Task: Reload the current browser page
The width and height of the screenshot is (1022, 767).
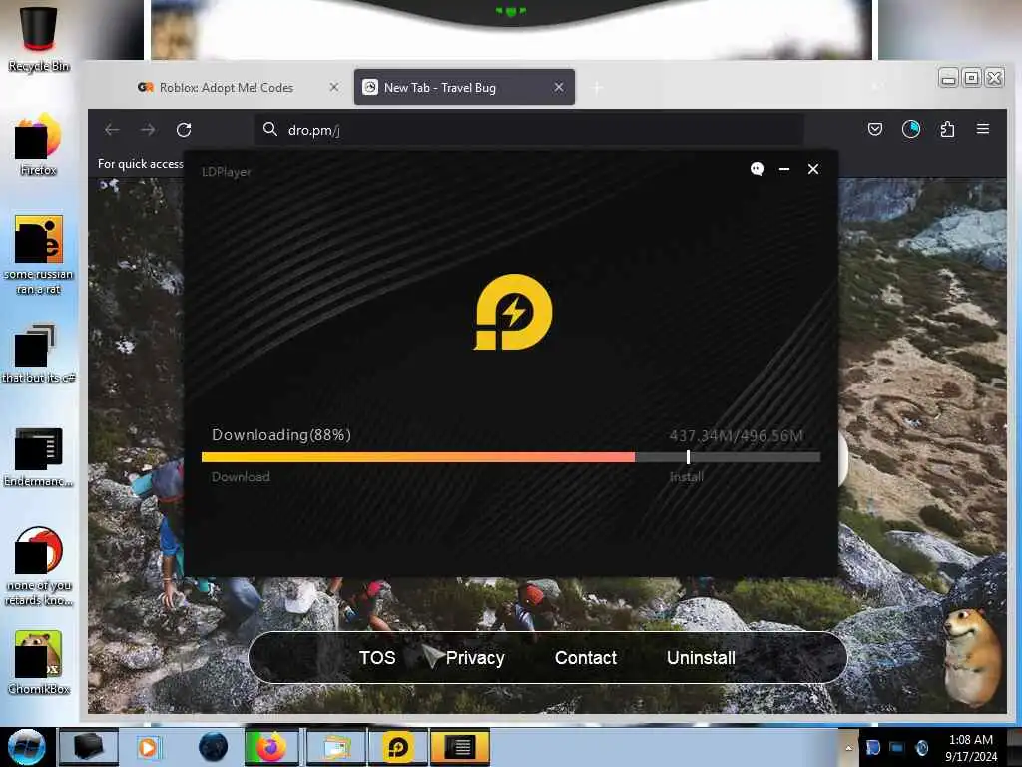Action: pyautogui.click(x=184, y=130)
